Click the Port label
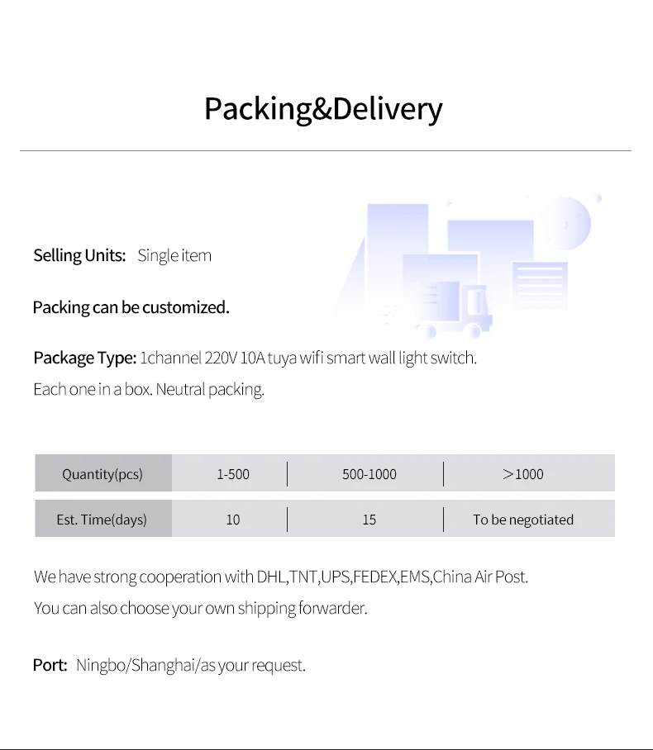 tap(50, 665)
